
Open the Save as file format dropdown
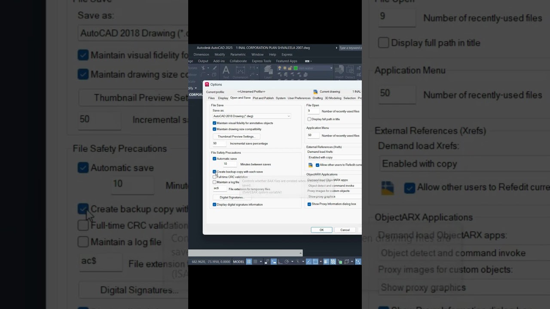pyautogui.click(x=252, y=116)
